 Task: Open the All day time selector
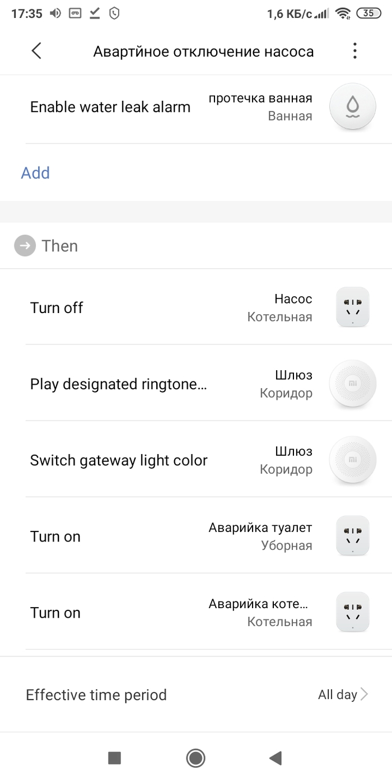tap(342, 695)
